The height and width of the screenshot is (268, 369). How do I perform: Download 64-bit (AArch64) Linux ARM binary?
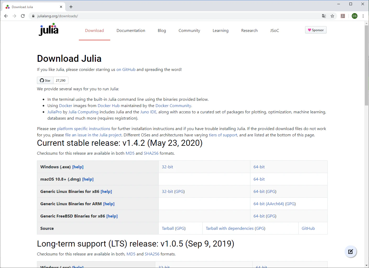[x=269, y=204]
